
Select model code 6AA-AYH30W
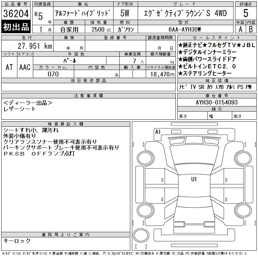(x=184, y=29)
